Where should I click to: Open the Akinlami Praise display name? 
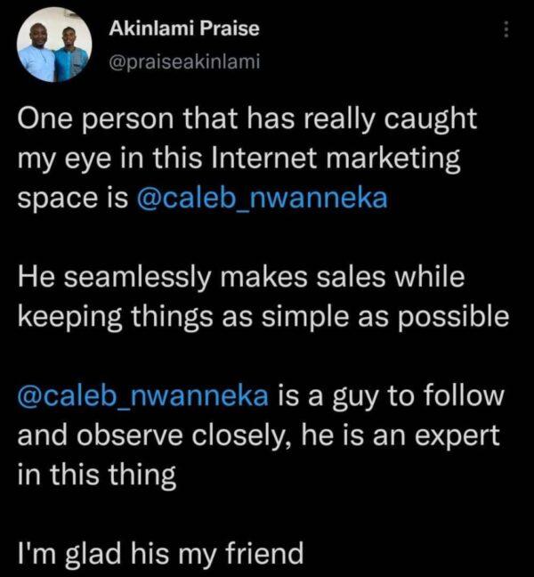coord(184,28)
